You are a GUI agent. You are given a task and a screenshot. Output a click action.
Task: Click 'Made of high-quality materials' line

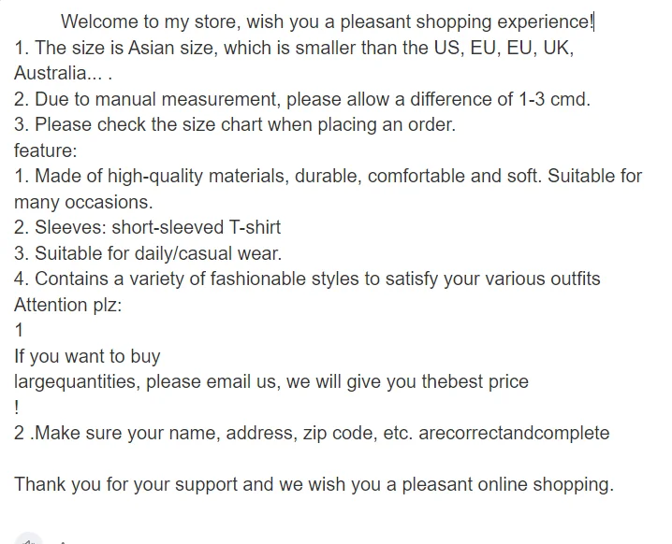(328, 177)
